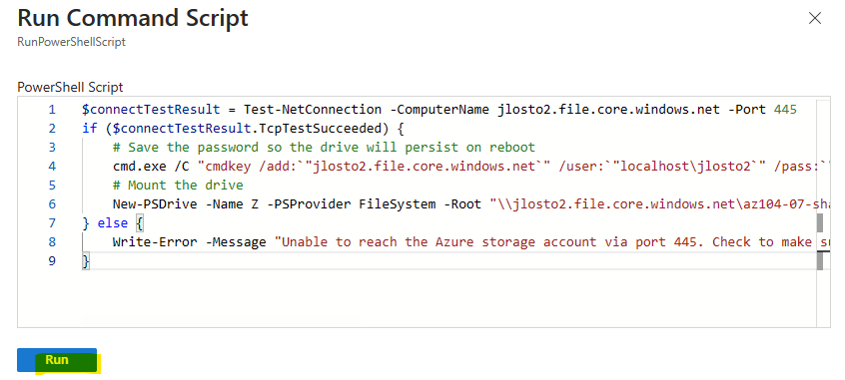845x380 pixels.
Task: Place cursor on the $connectTestResult variable in line 1
Action: click(x=151, y=110)
